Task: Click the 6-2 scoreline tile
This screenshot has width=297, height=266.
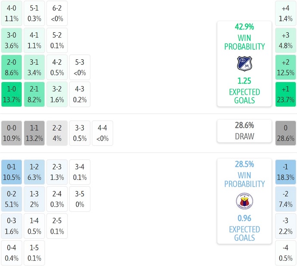Action: point(57,13)
